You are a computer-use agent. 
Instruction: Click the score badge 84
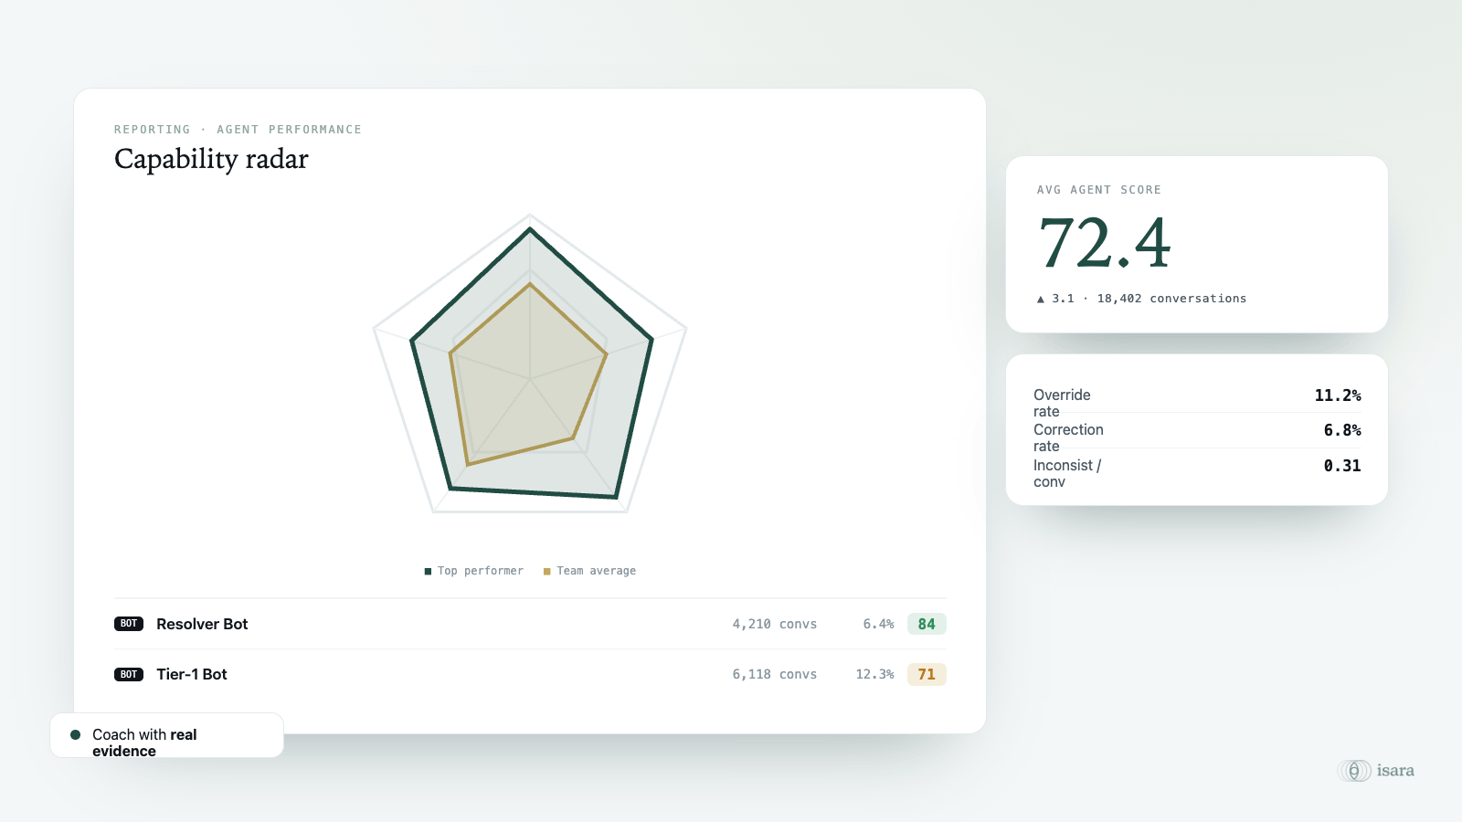coord(927,624)
